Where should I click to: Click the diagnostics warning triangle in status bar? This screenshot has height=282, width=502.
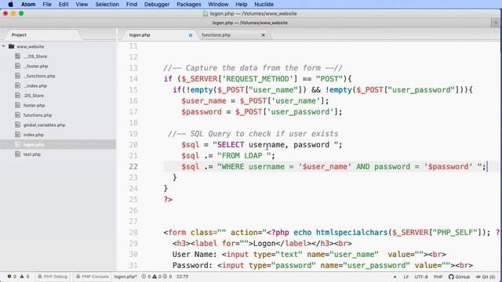click(x=155, y=277)
